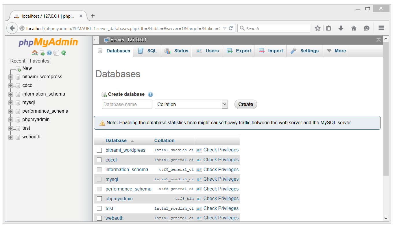Expand the performance_schema tree node
This screenshot has width=397, height=229.
[x=11, y=111]
